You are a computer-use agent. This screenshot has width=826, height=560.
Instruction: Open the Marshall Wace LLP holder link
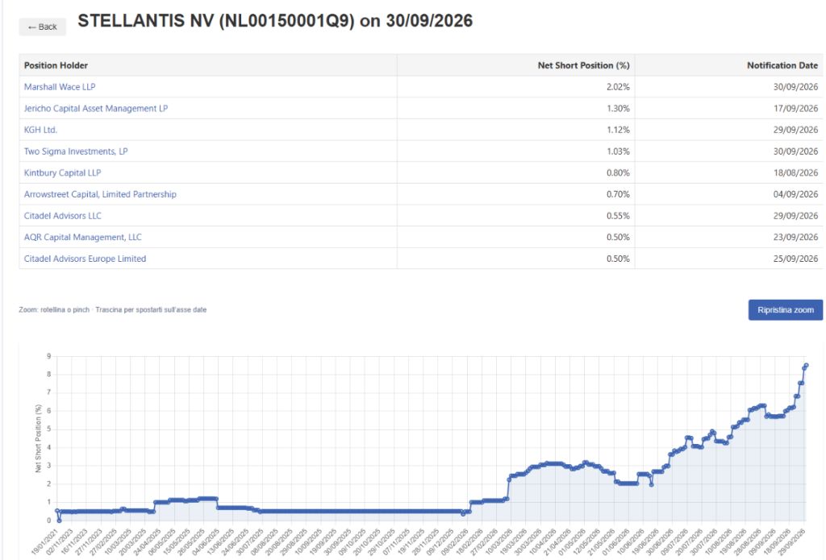click(60, 87)
